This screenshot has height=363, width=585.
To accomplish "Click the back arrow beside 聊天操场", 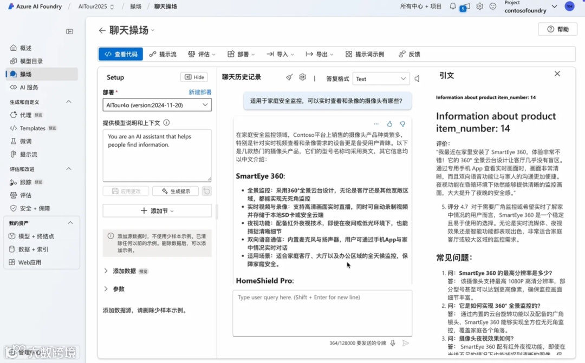I will point(102,30).
